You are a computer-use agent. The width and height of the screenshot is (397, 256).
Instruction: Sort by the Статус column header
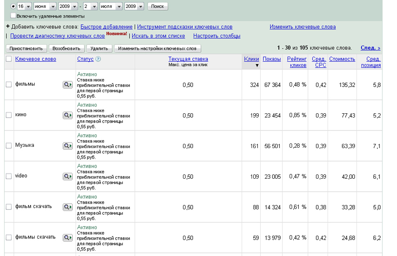85,59
